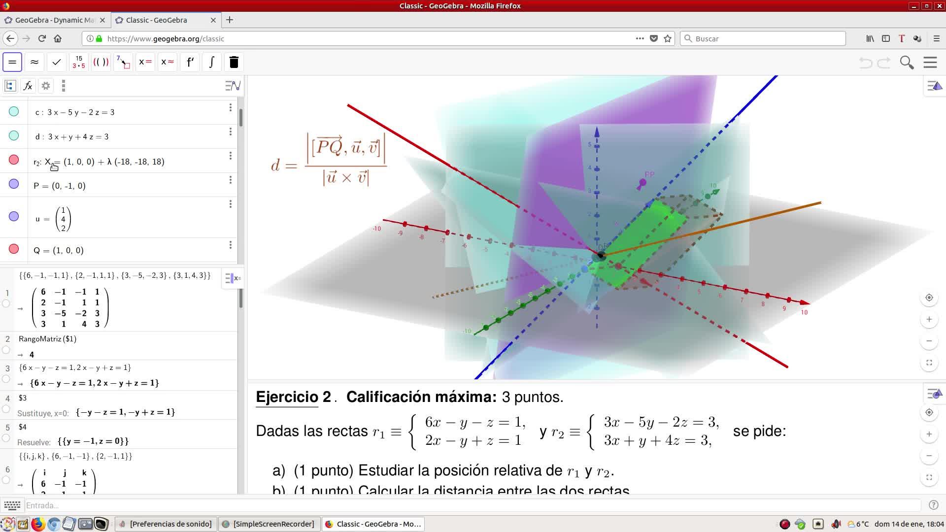Screen dimensions: 946x532
Task: Open the GeoGebra main hamburger menu
Action: pyautogui.click(x=930, y=62)
